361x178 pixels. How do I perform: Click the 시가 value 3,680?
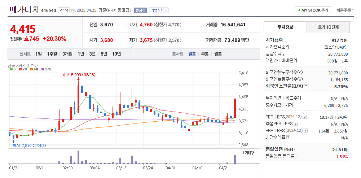click(x=107, y=40)
